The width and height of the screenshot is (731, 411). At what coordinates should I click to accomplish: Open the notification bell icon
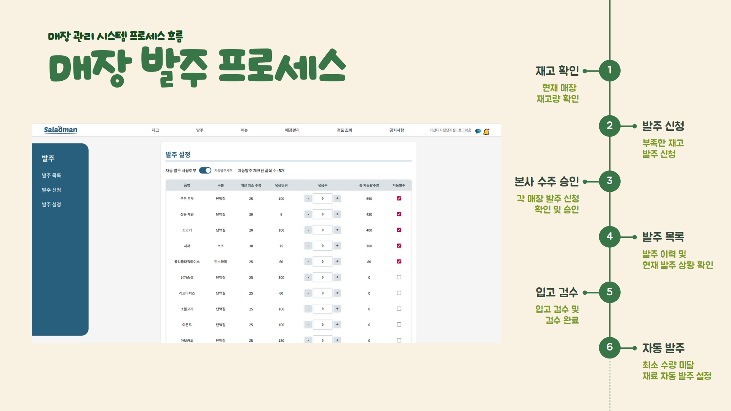click(486, 132)
